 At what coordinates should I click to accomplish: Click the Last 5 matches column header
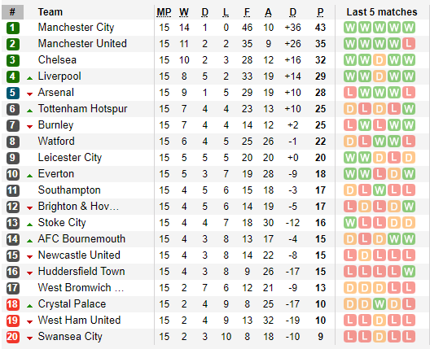click(x=382, y=12)
